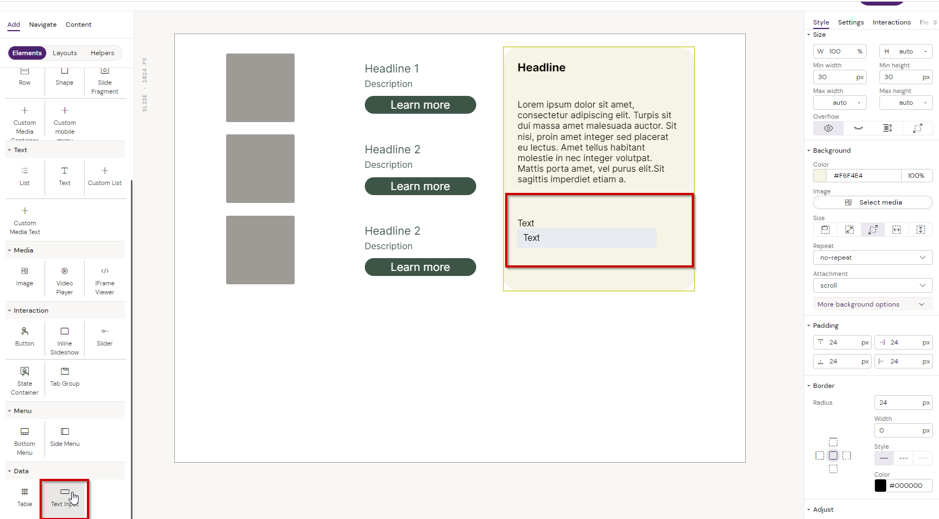The width and height of the screenshot is (939, 519).
Task: Open the Layouts tab
Action: tap(65, 53)
